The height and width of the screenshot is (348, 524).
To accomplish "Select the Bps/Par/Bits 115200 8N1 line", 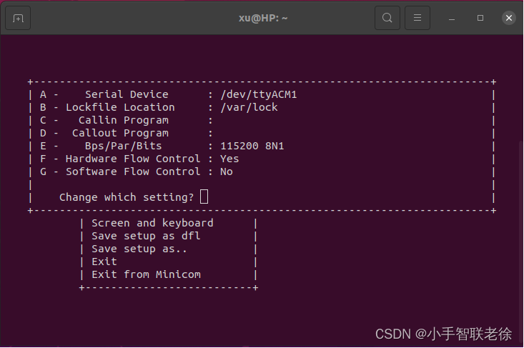I will point(162,146).
